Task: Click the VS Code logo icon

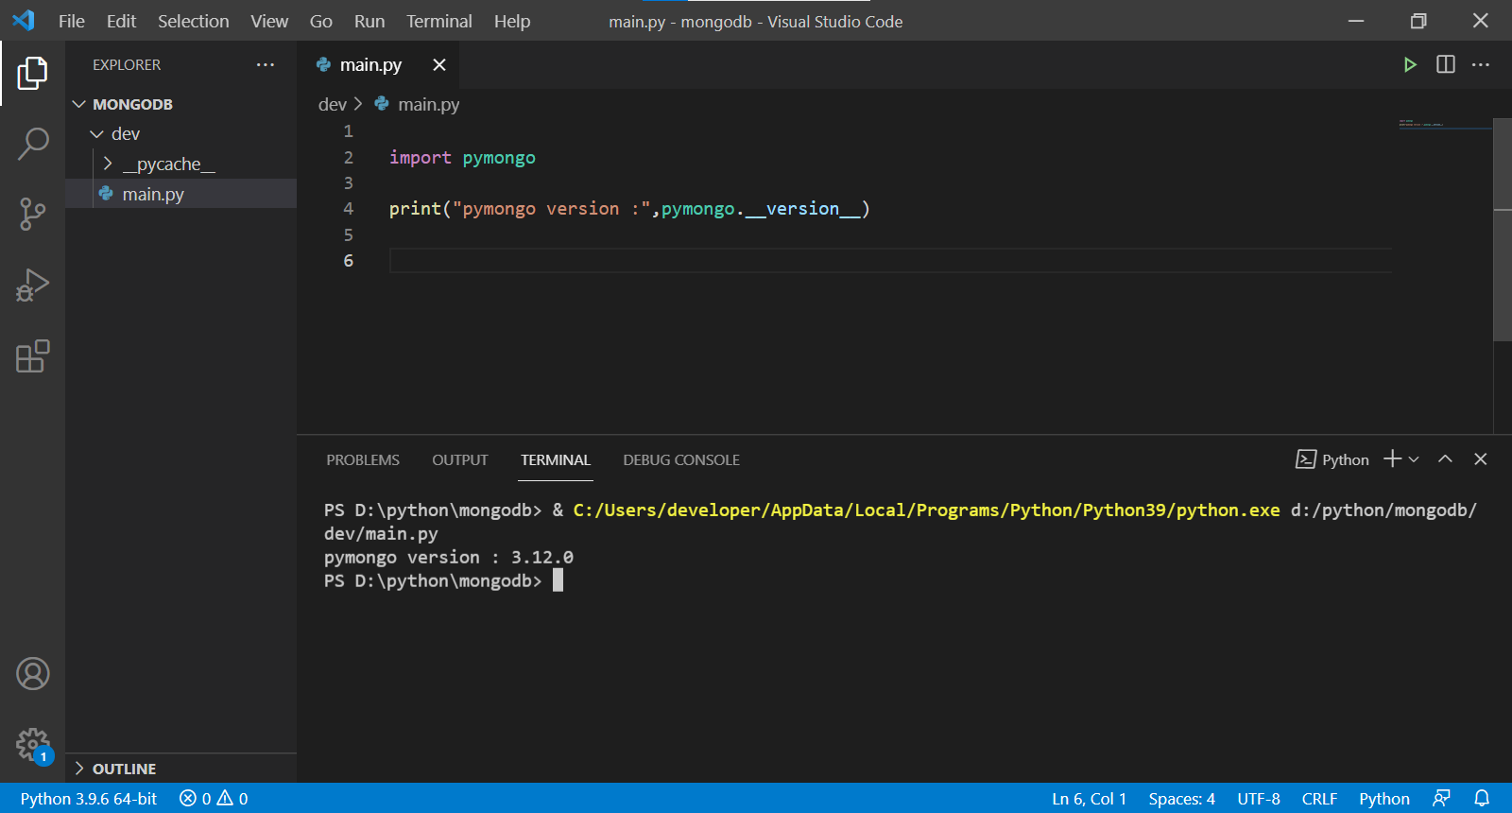Action: [24, 21]
